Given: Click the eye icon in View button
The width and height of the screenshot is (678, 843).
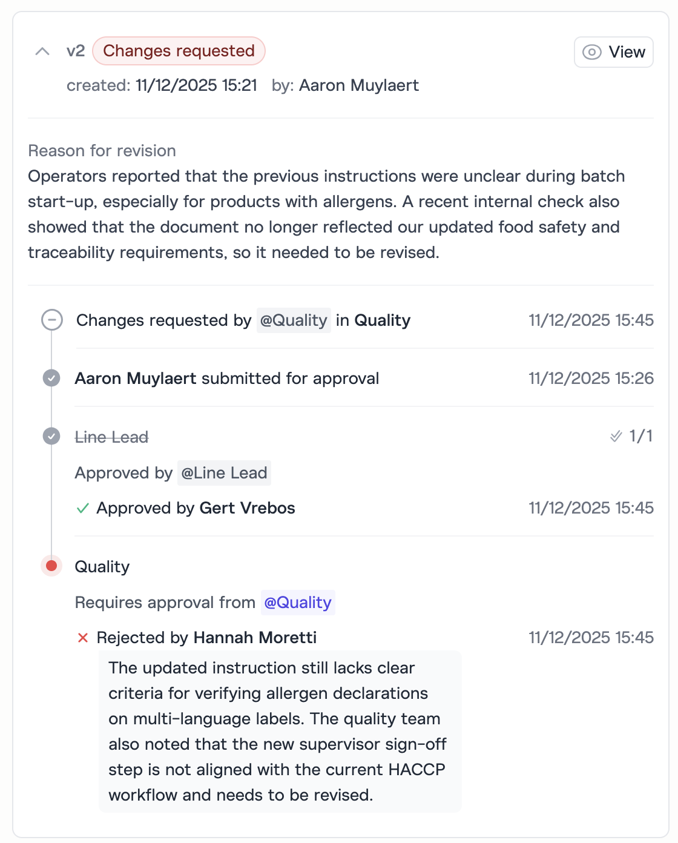Looking at the screenshot, I should click(x=591, y=52).
